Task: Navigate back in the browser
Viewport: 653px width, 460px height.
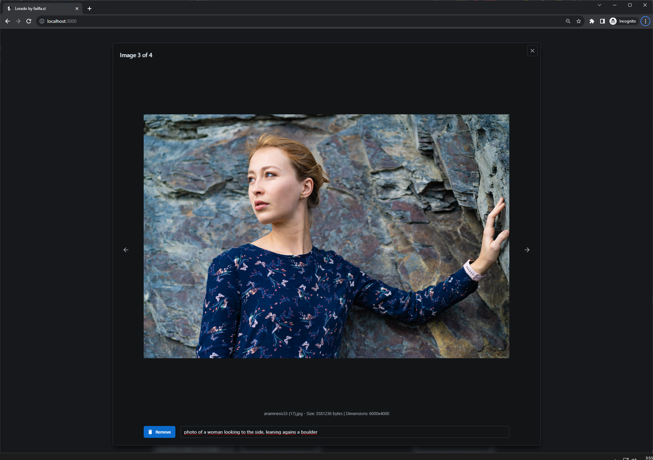Action: [7, 21]
